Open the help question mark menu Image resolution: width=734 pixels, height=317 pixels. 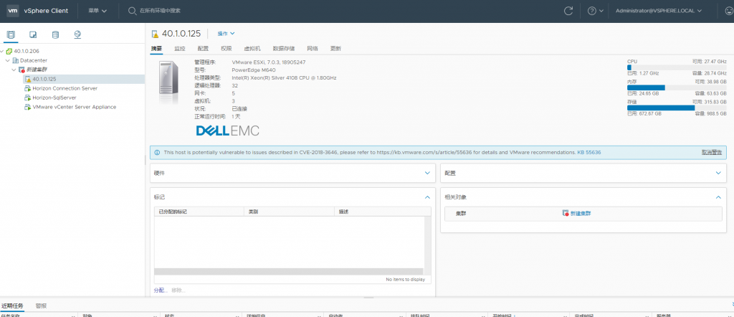[595, 10]
